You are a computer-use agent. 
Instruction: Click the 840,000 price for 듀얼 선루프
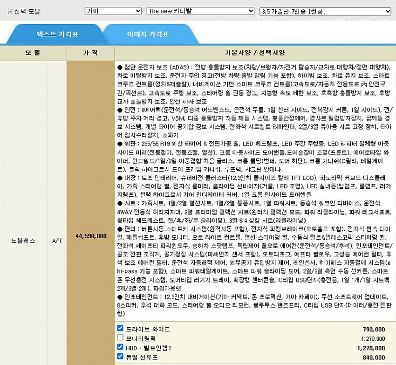point(373,357)
